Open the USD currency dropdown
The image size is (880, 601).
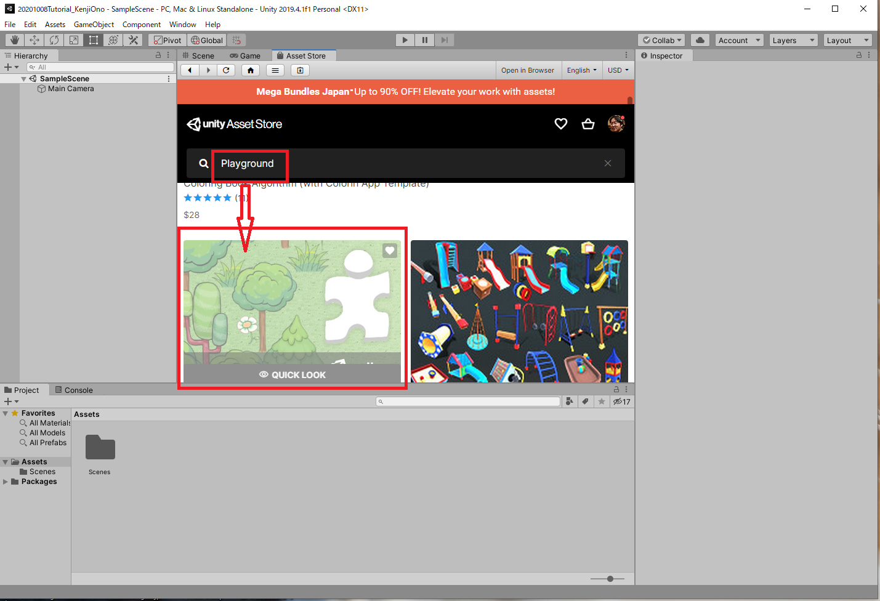tap(618, 70)
